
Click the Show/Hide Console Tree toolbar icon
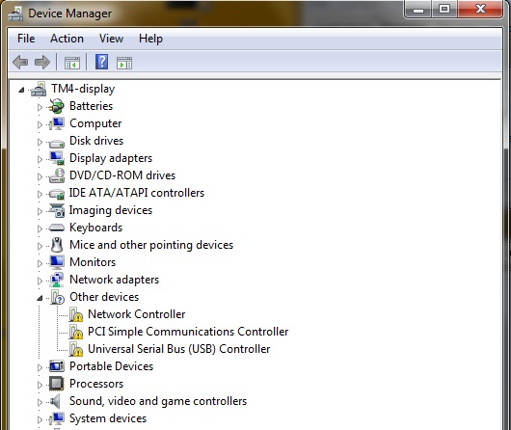click(72, 63)
